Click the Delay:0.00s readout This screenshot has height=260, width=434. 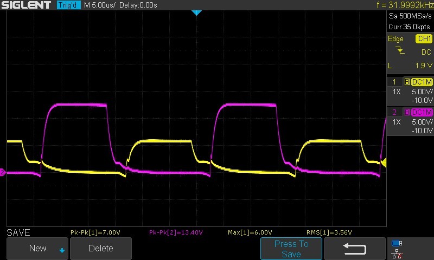click(x=138, y=5)
